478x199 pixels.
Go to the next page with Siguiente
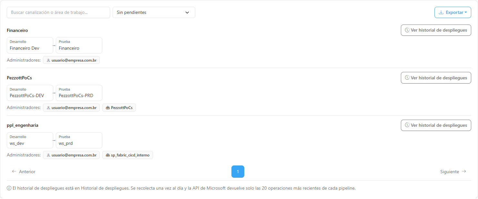(453, 172)
